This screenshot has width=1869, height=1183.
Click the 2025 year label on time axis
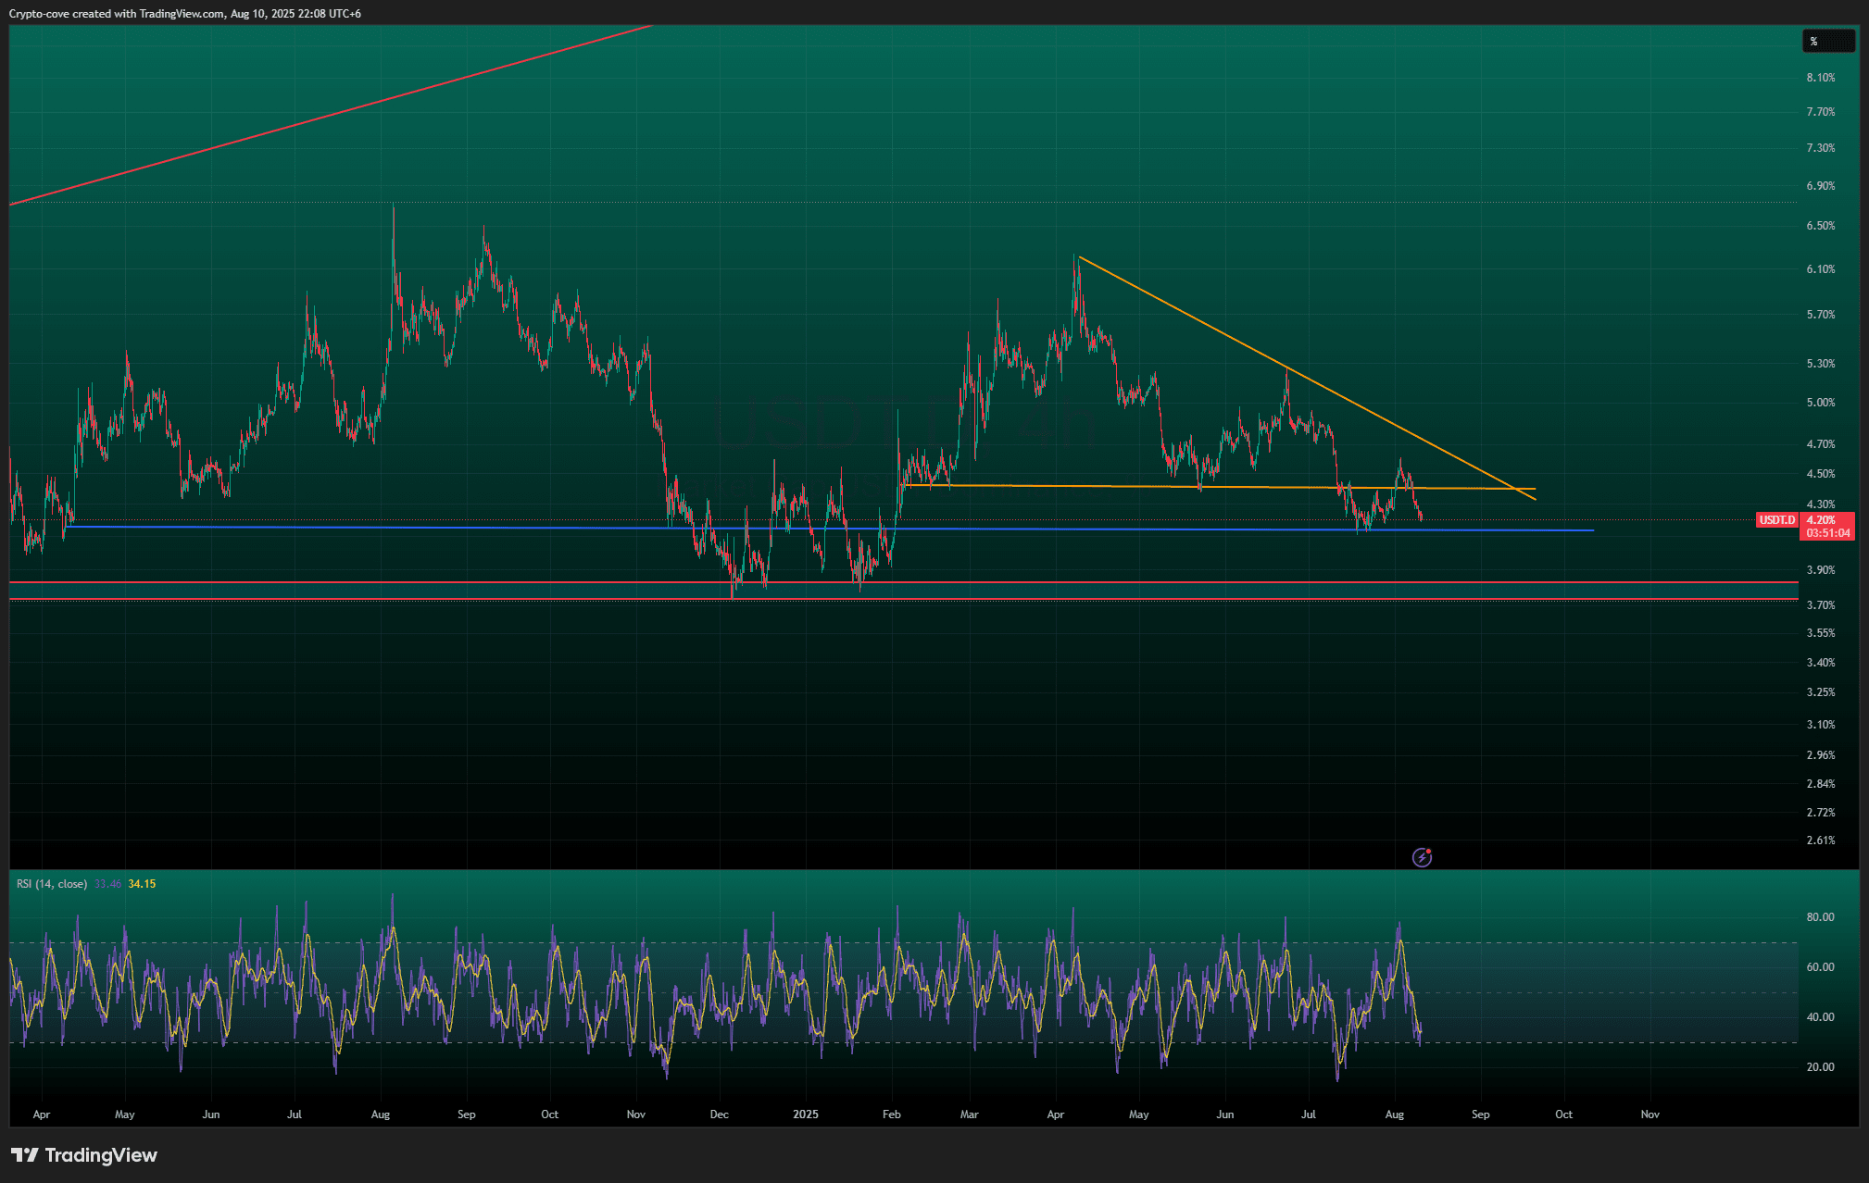click(805, 1115)
